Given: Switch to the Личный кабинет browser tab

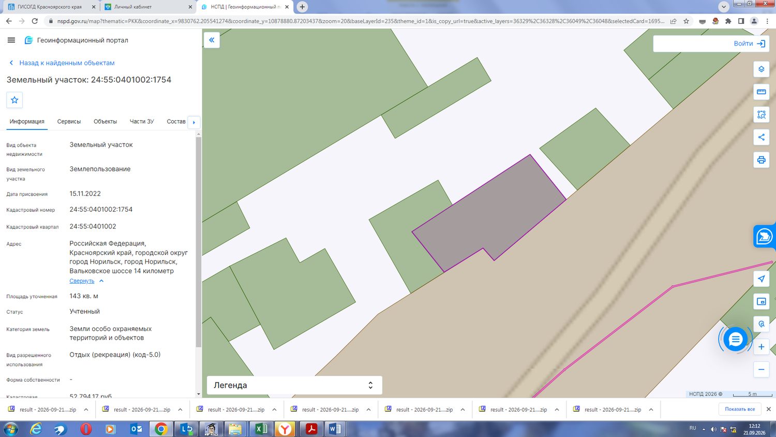Looking at the screenshot, I should click(x=147, y=7).
